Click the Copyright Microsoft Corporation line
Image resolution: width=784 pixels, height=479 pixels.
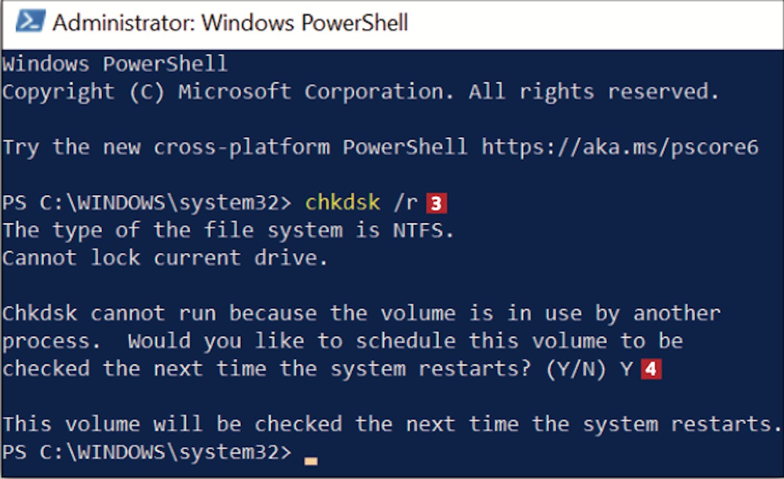click(361, 92)
